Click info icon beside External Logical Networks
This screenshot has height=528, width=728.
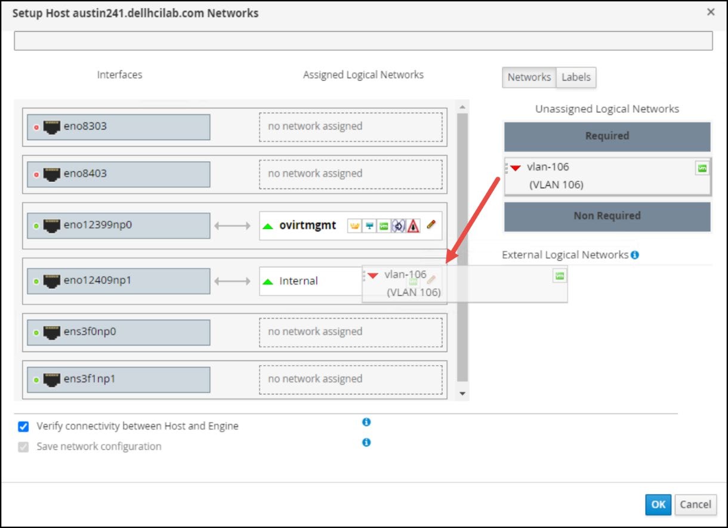pos(635,255)
